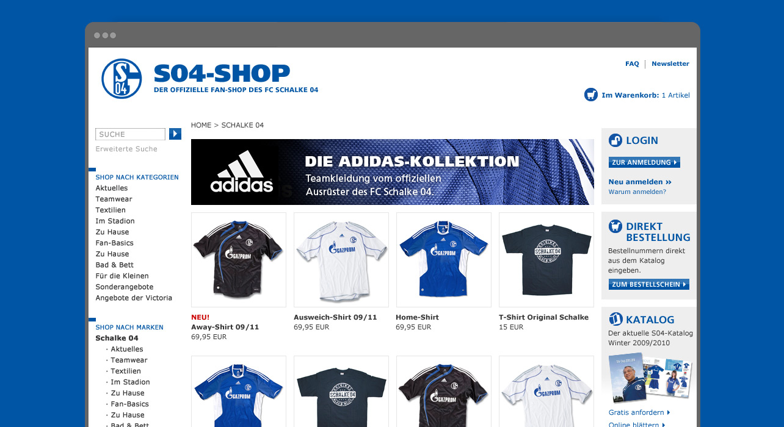The height and width of the screenshot is (427, 784).
Task: Click the Direkt Bestellung cart icon
Action: tap(615, 226)
